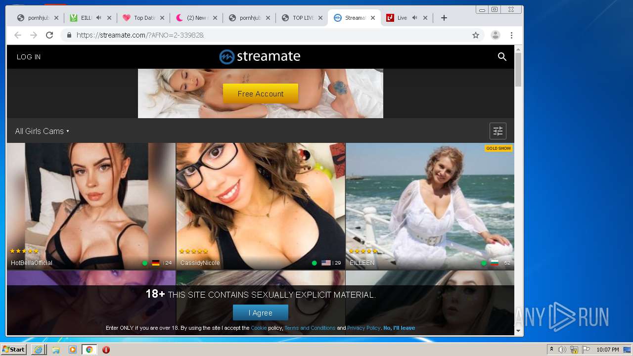Open CassidyNicole cam thumbnail
Viewport: 633px width, 356px height.
tap(261, 206)
